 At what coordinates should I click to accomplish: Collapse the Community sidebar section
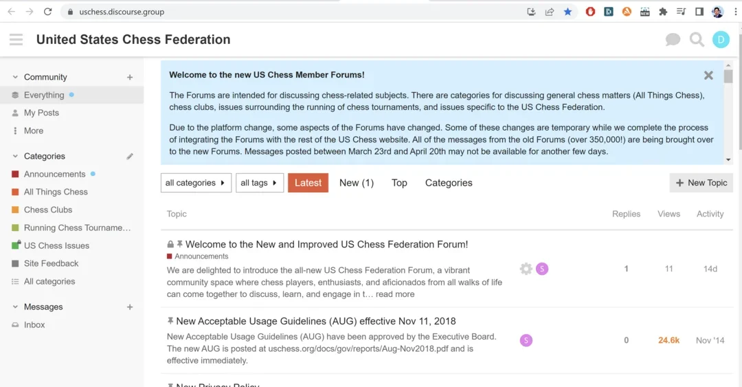pos(16,78)
